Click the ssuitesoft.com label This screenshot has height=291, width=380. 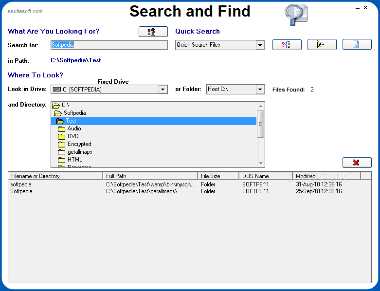25,11
